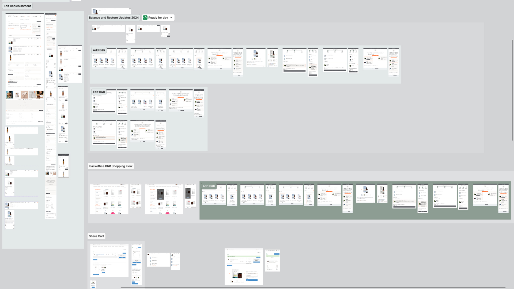The width and height of the screenshot is (514, 289).
Task: Open the Ready for dev status dropdown chevron
Action: 171,18
